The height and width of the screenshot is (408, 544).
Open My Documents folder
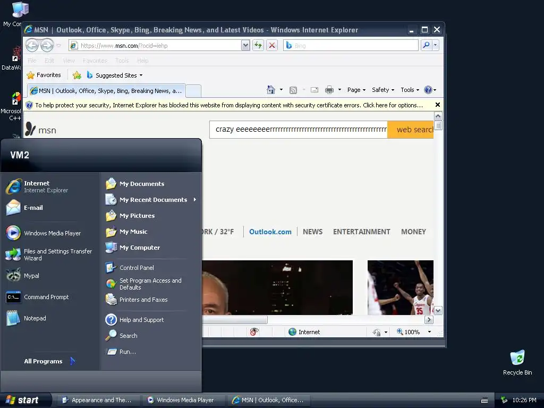click(x=151, y=184)
